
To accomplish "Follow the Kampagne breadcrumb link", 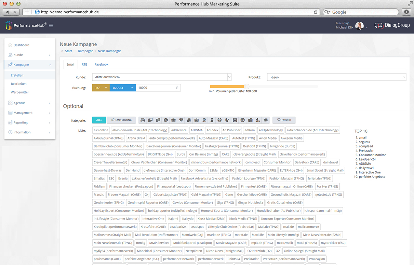I will [85, 51].
